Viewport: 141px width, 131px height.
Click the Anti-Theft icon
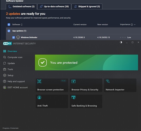pyautogui.click(x=39, y=97)
